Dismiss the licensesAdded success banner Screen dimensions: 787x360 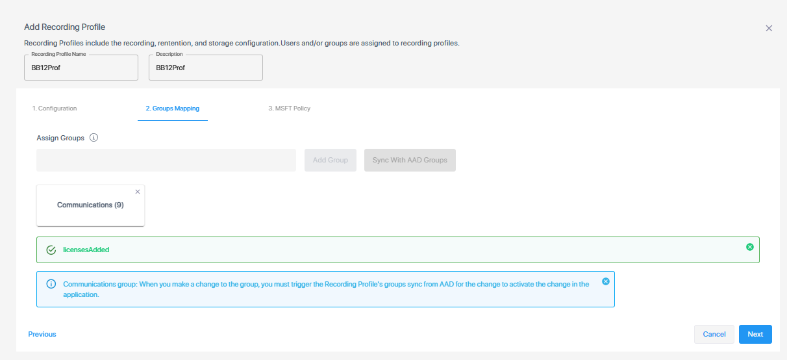[750, 247]
